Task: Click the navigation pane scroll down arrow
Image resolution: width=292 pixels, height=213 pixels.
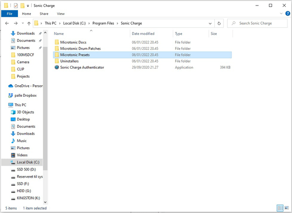Action: pyautogui.click(x=45, y=202)
